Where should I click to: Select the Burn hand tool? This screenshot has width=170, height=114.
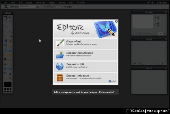[10, 59]
